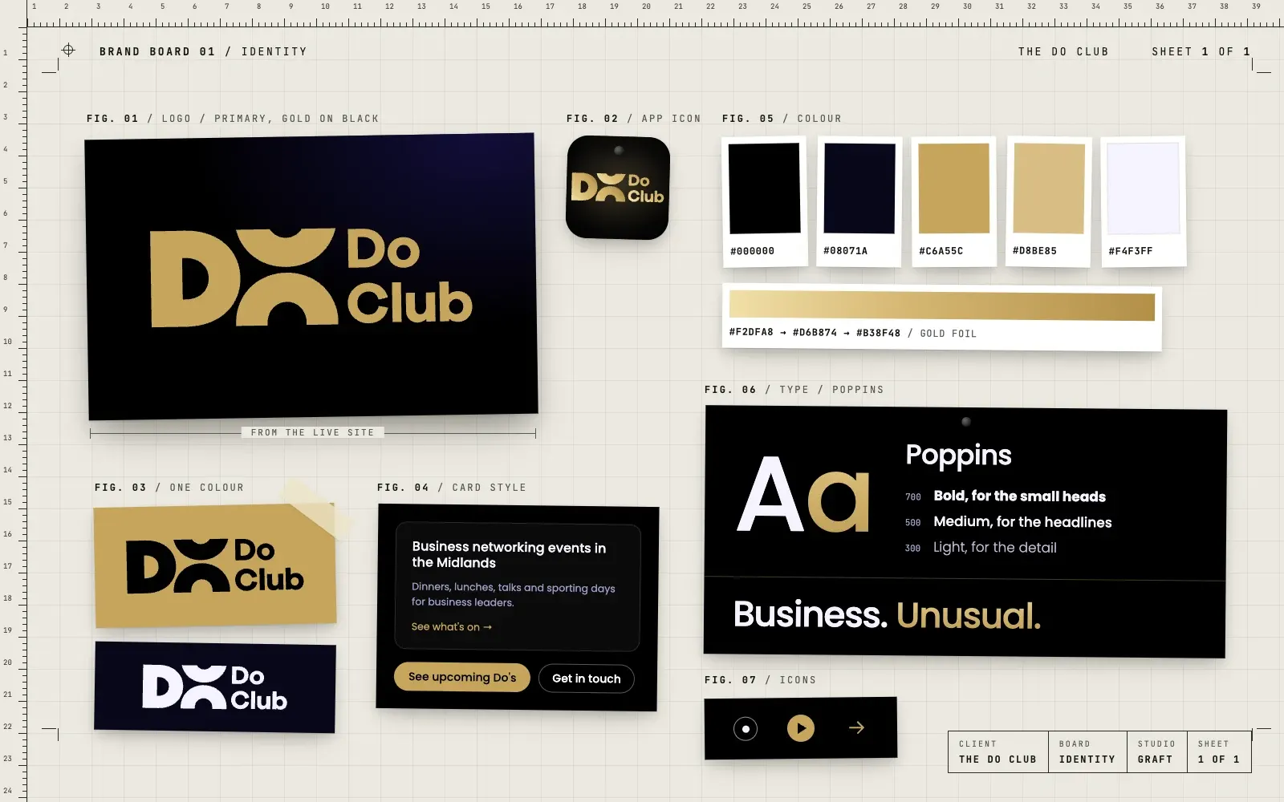Click the 700 weight label

point(913,497)
